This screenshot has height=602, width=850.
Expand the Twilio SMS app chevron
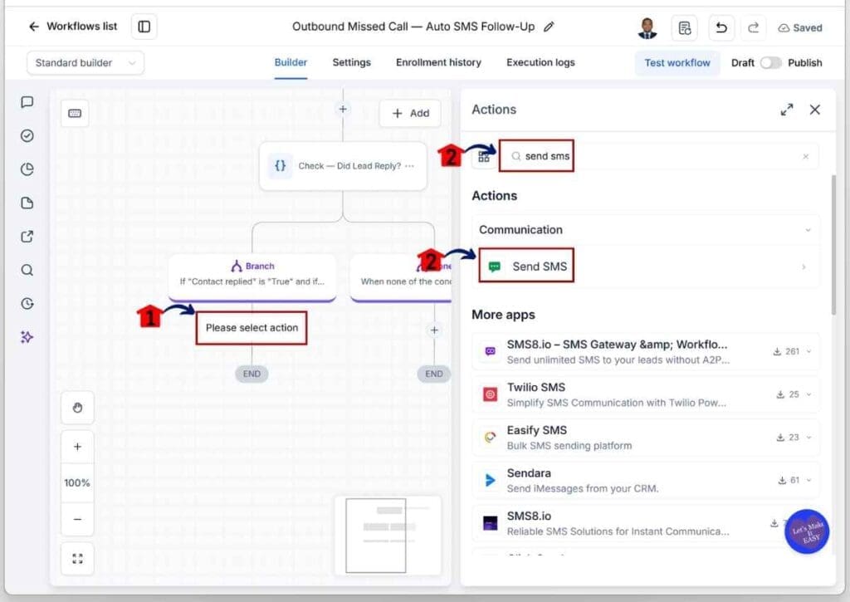tap(808, 394)
